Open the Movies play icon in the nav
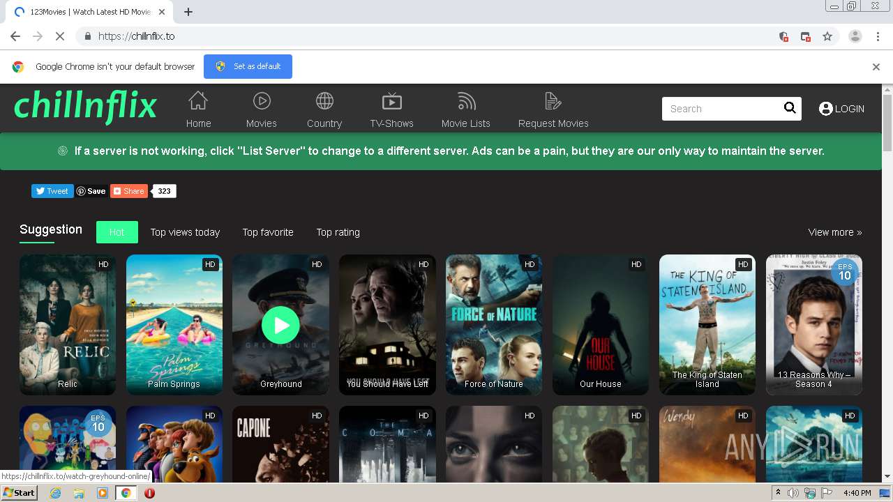This screenshot has width=893, height=502. click(262, 101)
